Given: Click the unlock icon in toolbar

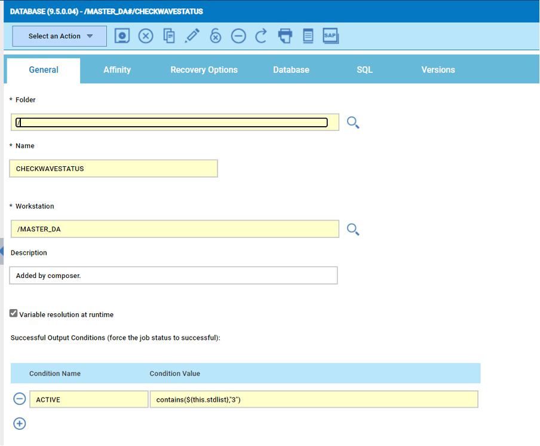Looking at the screenshot, I should (216, 36).
